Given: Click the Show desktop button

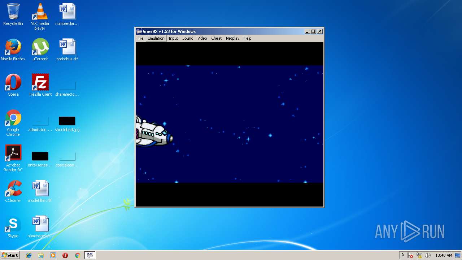Looking at the screenshot, I should pos(458,255).
